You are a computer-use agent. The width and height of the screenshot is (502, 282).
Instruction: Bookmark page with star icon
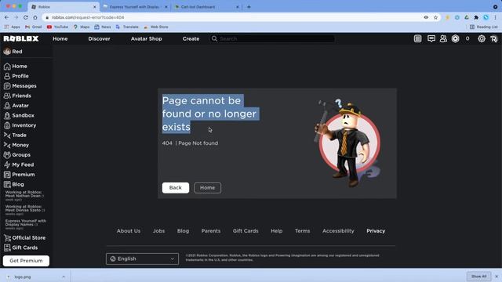436,17
